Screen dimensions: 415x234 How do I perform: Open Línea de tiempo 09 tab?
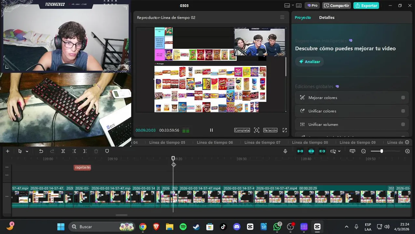coord(357,142)
